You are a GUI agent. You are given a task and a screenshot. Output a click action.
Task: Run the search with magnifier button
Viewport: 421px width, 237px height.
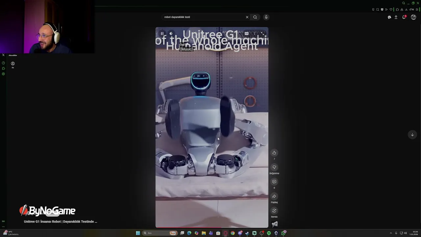pos(255,17)
